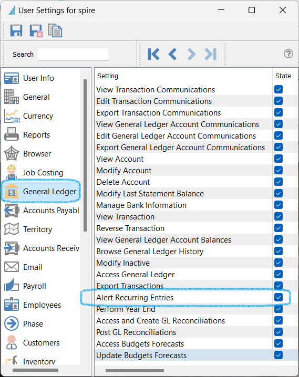Click the Accounts Receivable icon
299x377 pixels.
coord(12,248)
